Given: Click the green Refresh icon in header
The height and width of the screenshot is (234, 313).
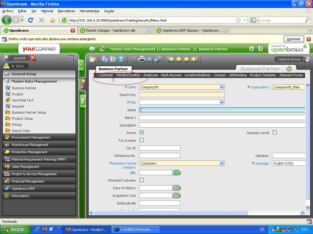Looking at the screenshot, I should 102,49.
